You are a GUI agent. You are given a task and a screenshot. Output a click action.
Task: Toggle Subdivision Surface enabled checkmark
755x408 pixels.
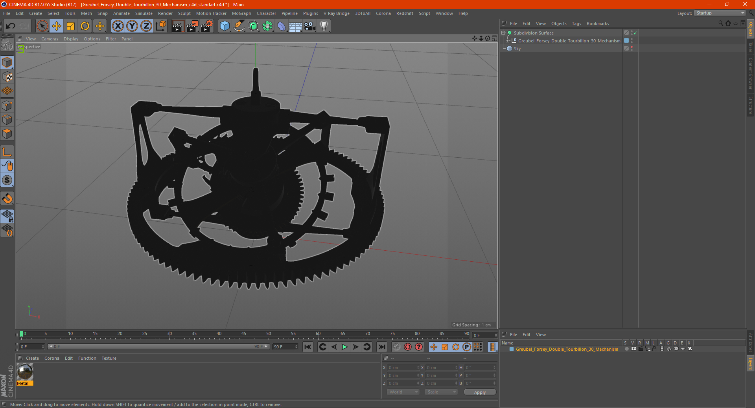click(635, 33)
